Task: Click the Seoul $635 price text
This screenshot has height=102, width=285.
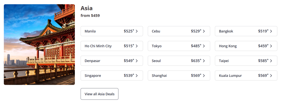Action: click(x=196, y=61)
